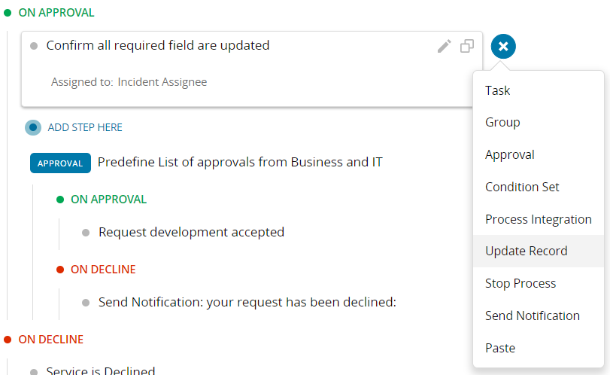Screen dimensions: 610x375
Task: Select Update Record in the menu
Action: (527, 251)
